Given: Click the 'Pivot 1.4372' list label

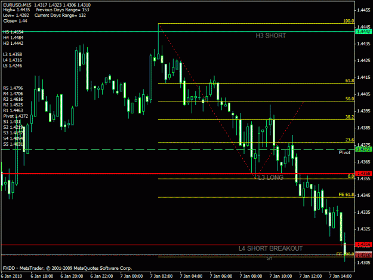Looking at the screenshot, I should (16, 116).
